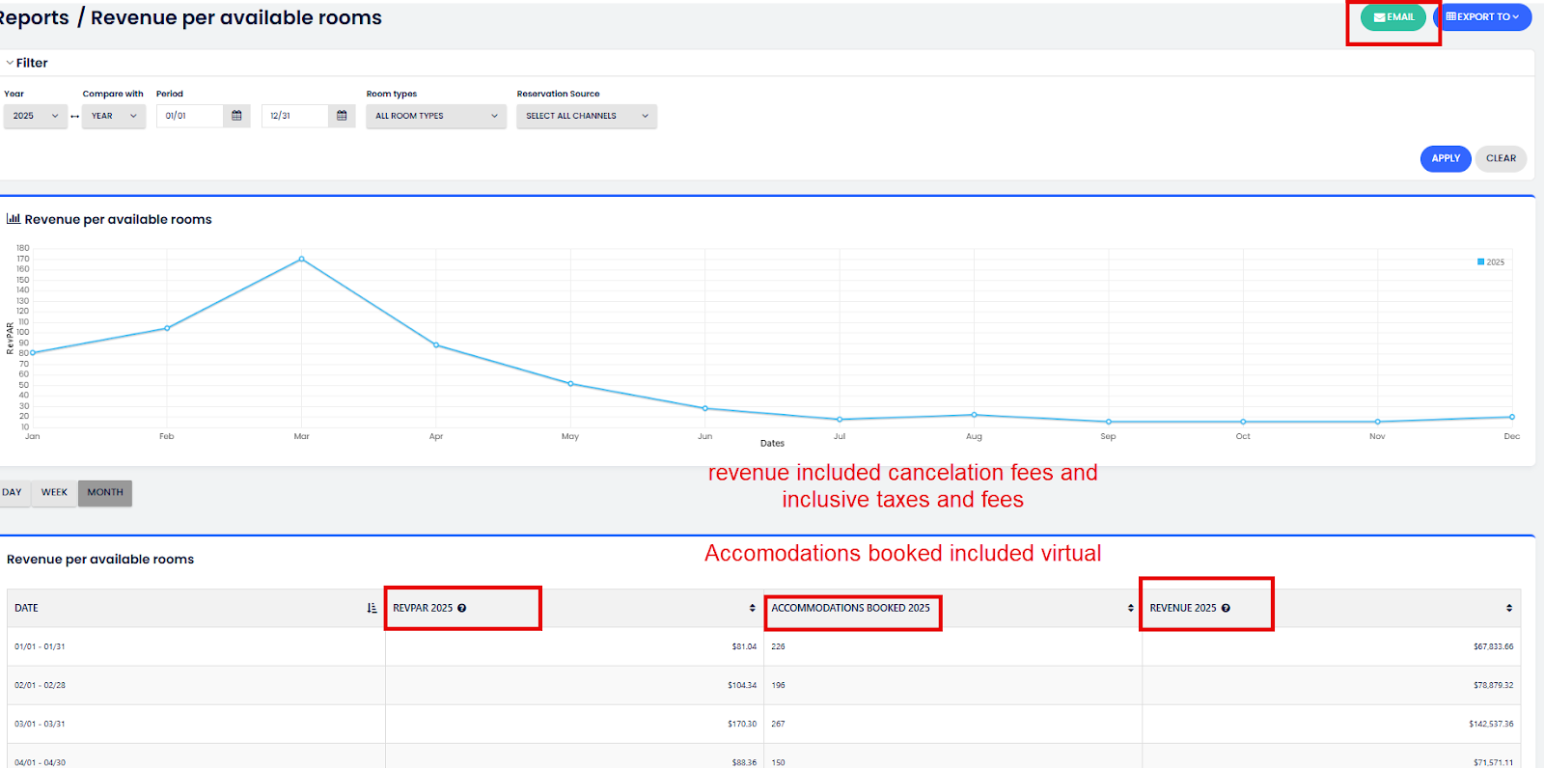1544x768 pixels.
Task: Open the Compare with YEAR dropdown
Action: tap(114, 116)
